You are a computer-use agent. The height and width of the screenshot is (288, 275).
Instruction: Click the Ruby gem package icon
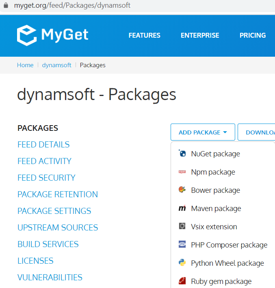pos(182,281)
